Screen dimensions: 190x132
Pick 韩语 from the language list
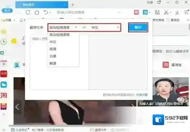pyautogui.click(x=53, y=63)
